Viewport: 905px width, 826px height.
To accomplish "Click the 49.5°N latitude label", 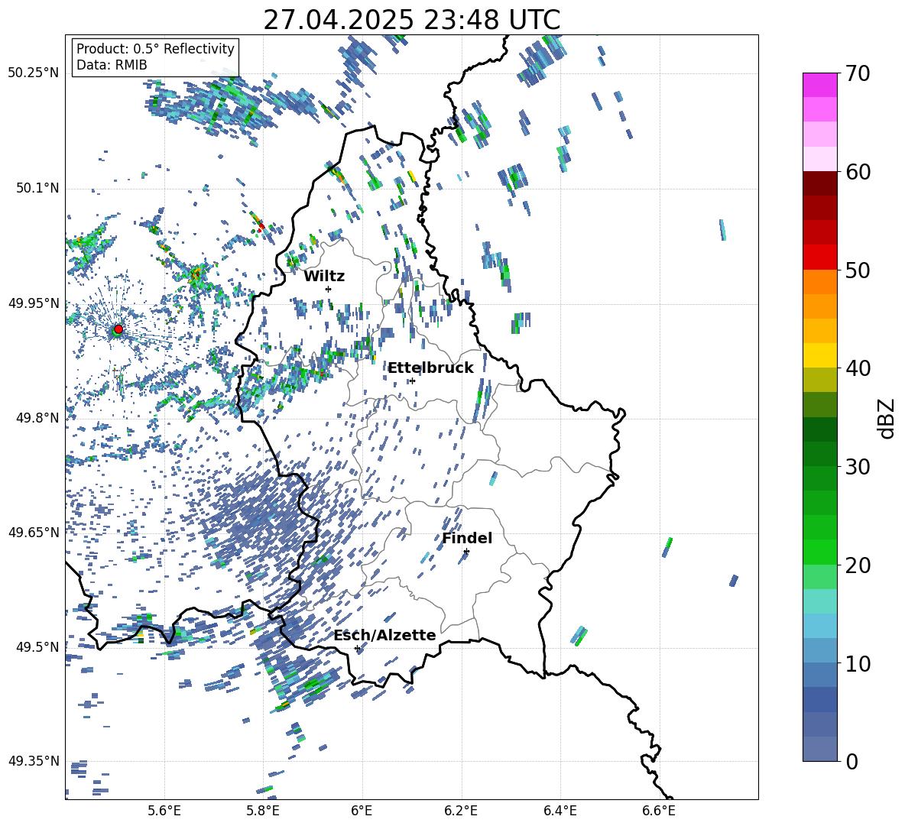I will [x=37, y=646].
